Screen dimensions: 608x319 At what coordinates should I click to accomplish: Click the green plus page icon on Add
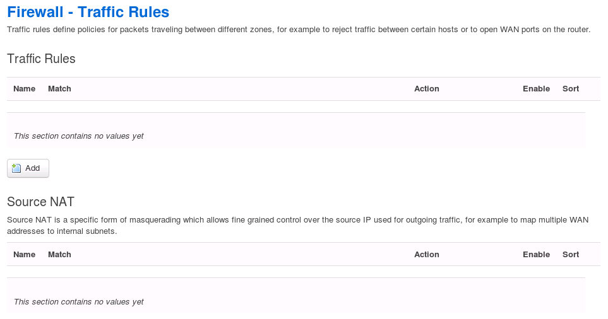coord(17,168)
